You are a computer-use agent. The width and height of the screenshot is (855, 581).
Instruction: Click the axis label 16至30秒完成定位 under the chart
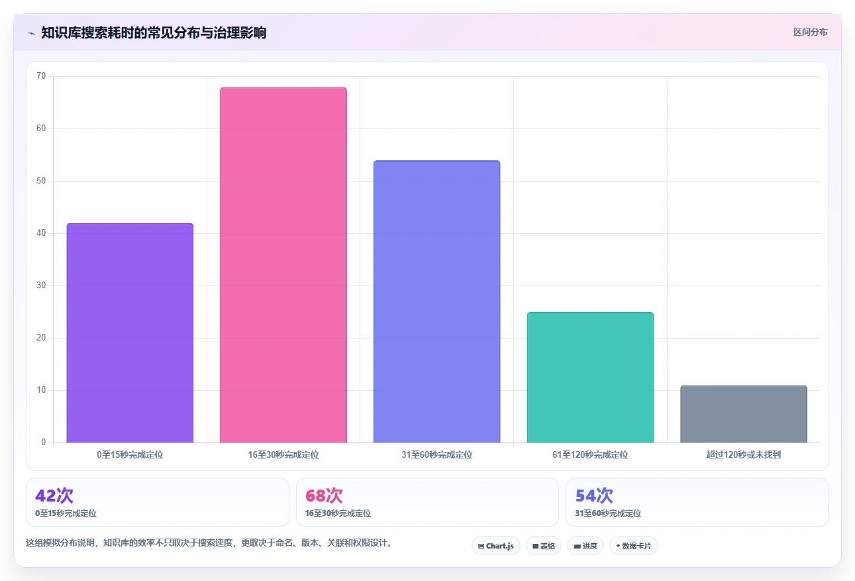click(283, 455)
